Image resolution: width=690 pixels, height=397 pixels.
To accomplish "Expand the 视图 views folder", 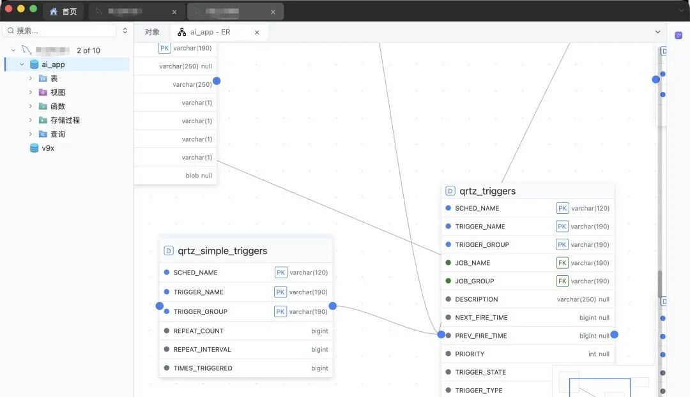I will click(31, 93).
